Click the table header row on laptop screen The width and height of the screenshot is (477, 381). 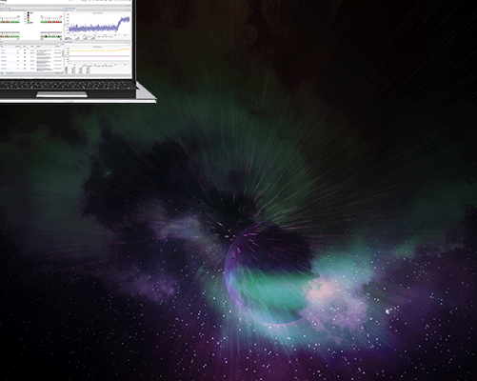click(31, 47)
